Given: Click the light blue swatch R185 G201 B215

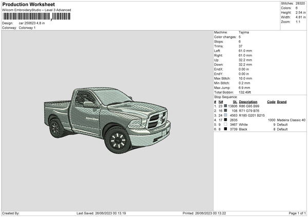Looking at the screenshot, I should click(x=225, y=115).
